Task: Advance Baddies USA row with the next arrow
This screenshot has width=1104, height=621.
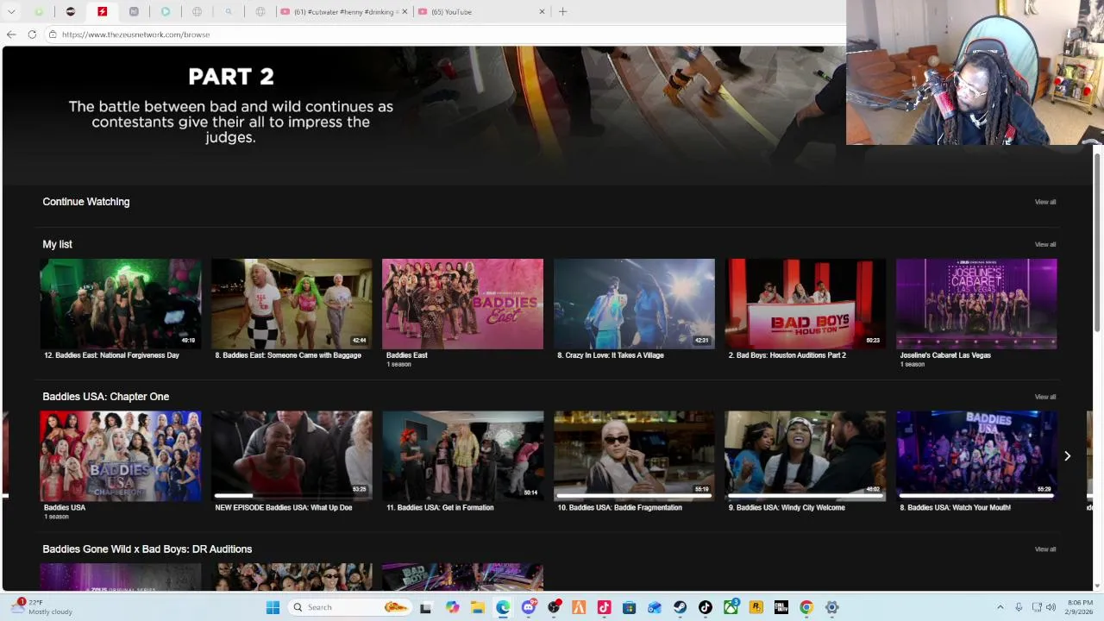Action: (1067, 456)
